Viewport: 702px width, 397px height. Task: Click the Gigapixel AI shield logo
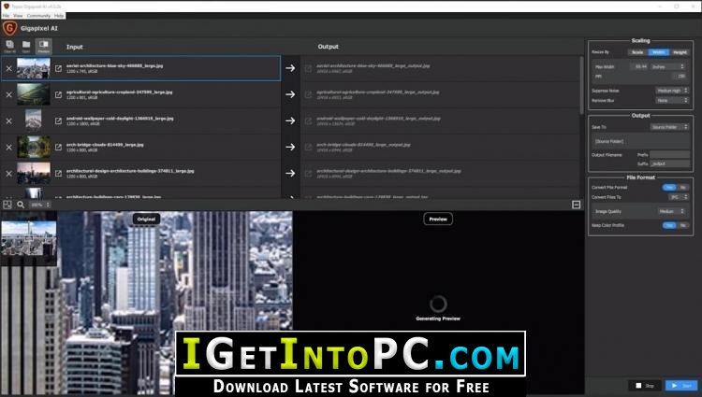(9, 28)
